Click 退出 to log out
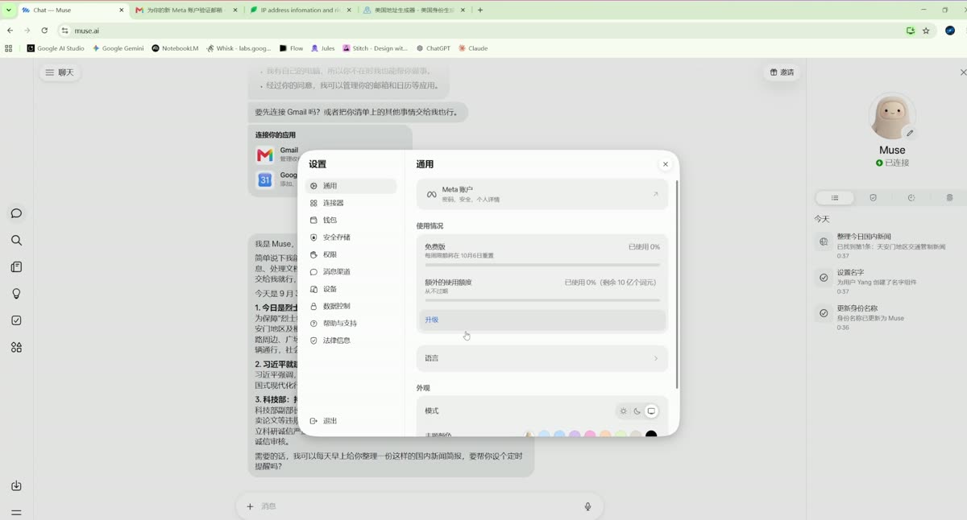Screen dimensions: 967x520 click(x=351, y=421)
